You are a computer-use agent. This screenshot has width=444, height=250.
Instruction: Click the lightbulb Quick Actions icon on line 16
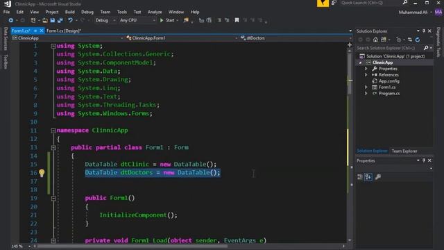pos(42,173)
